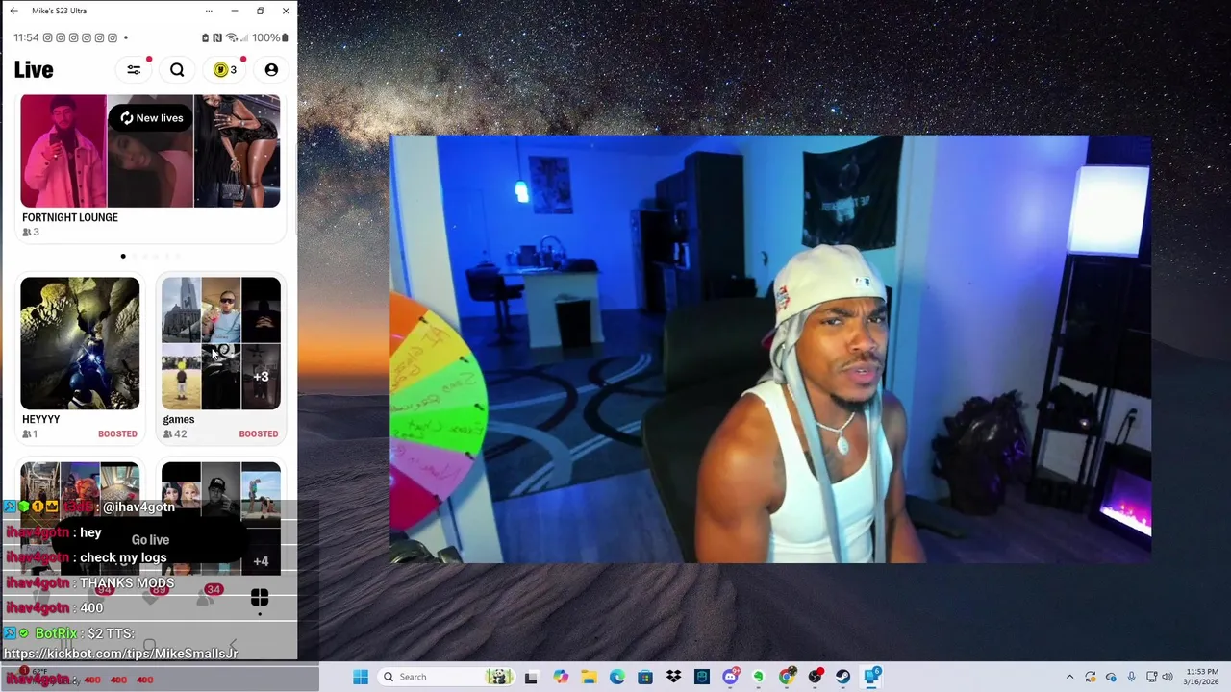The height and width of the screenshot is (692, 1231).
Task: Tap the magnifier search icon in Live header
Action: coord(177,69)
